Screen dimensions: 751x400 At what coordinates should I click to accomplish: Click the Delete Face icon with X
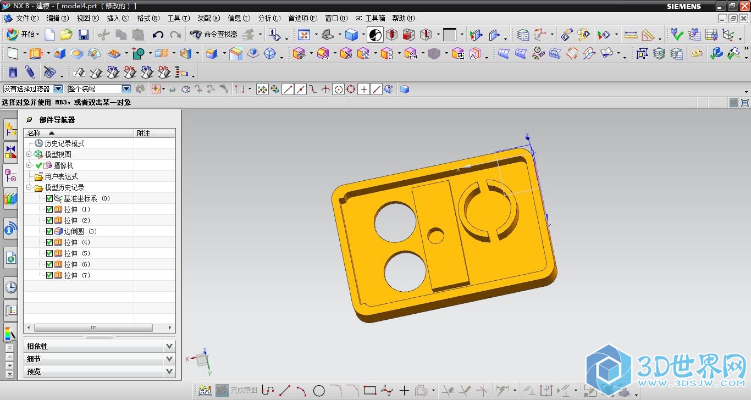[x=346, y=54]
